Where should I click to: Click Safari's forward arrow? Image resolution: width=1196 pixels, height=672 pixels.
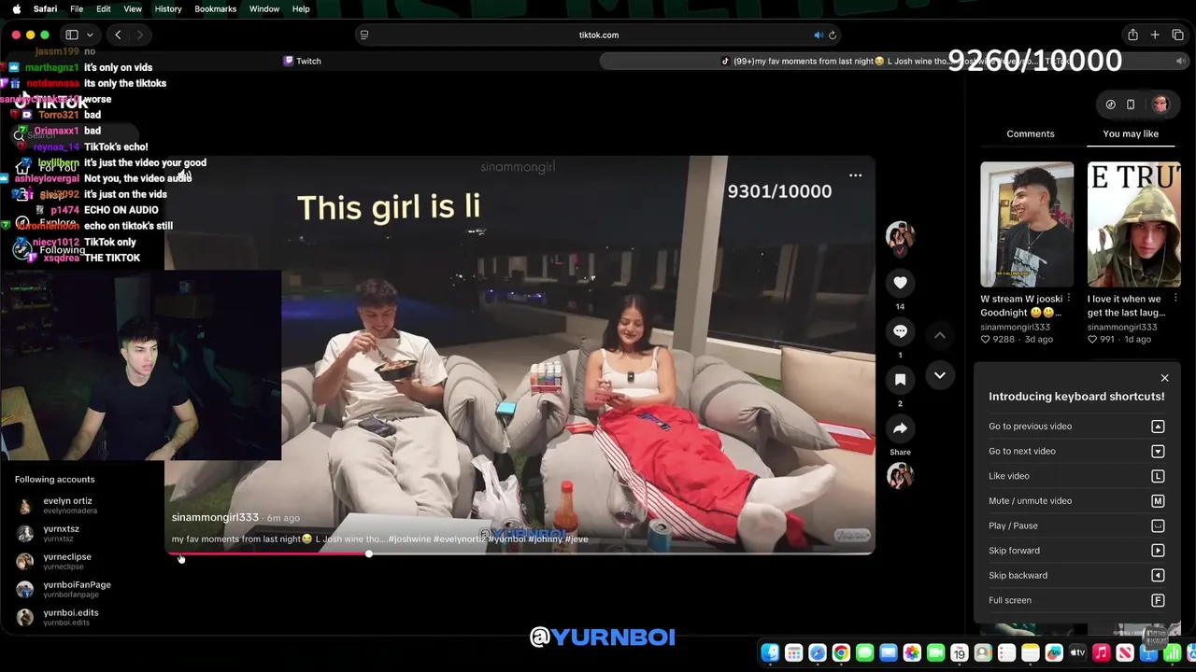click(x=140, y=35)
